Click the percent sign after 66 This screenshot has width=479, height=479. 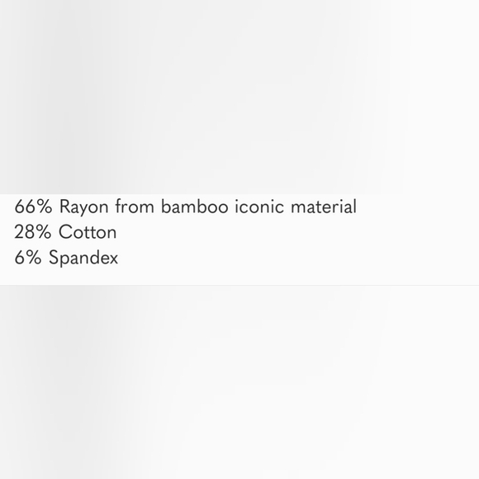coord(44,206)
